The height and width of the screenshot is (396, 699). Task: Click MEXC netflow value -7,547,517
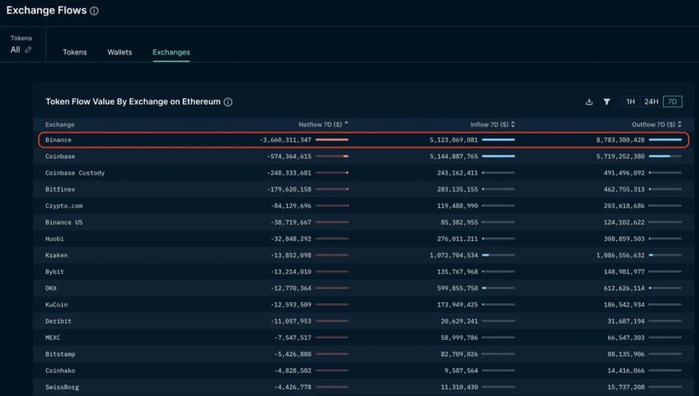293,337
